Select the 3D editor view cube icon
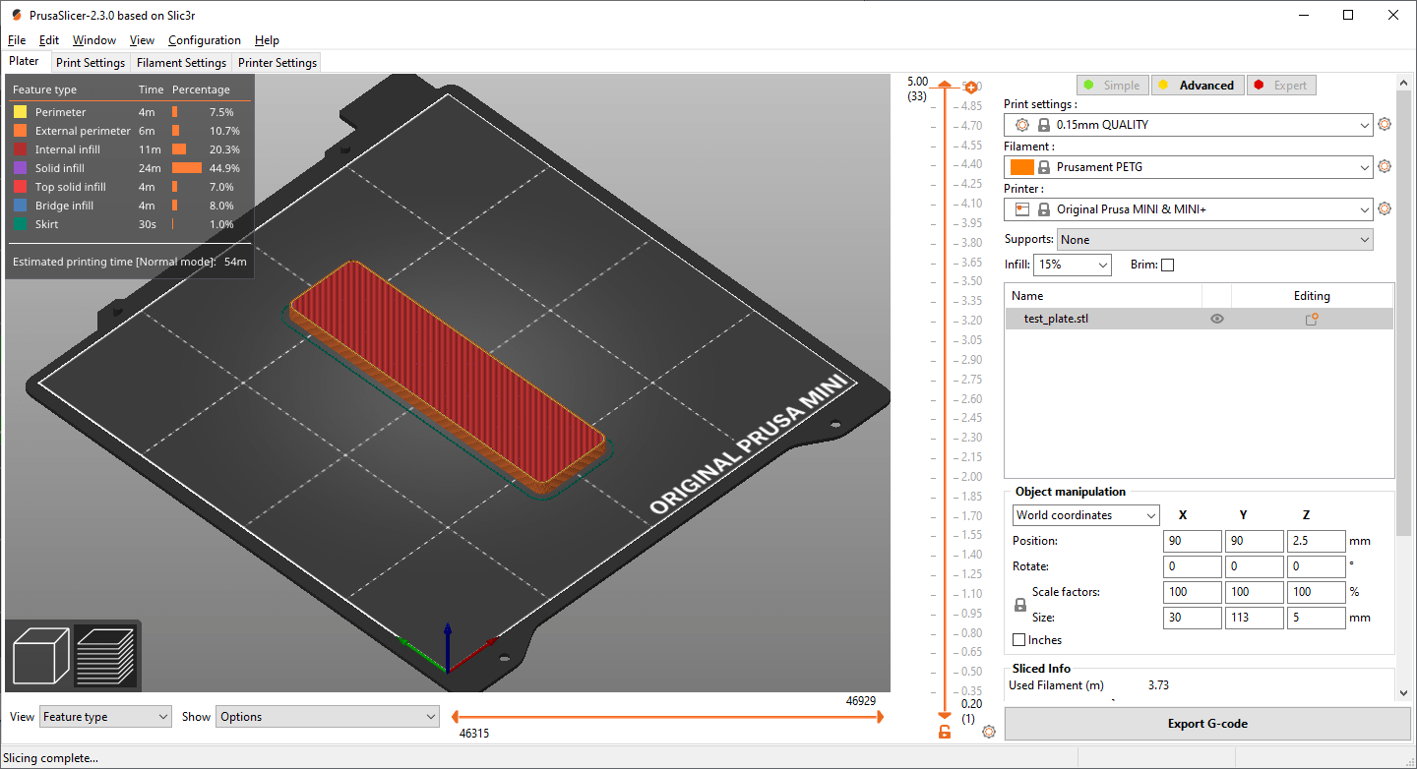Screen dimensions: 1417x769 [40, 655]
